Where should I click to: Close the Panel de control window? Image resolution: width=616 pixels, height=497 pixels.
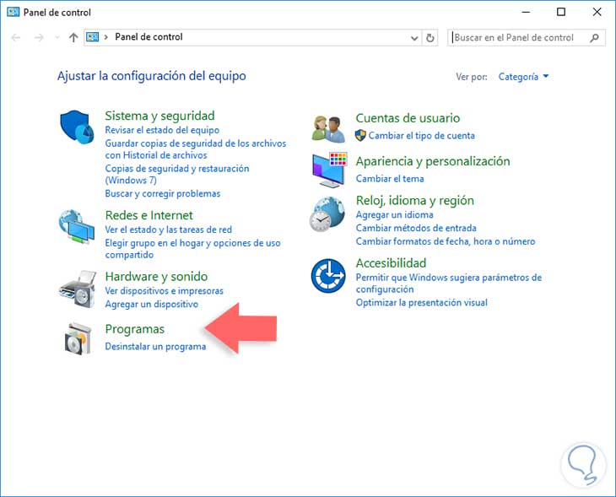pyautogui.click(x=597, y=12)
